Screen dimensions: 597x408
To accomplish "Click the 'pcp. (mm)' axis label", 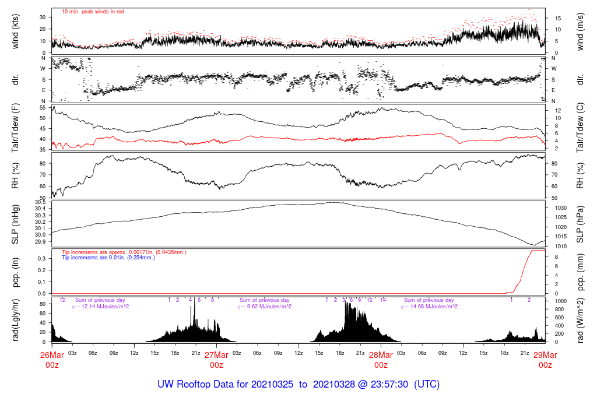I will tap(580, 272).
